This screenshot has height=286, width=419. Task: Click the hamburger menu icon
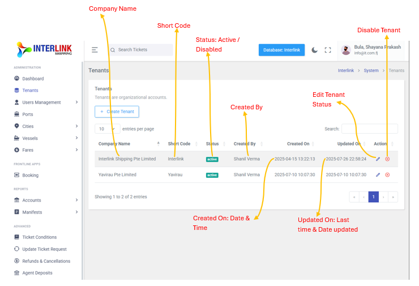tap(95, 50)
